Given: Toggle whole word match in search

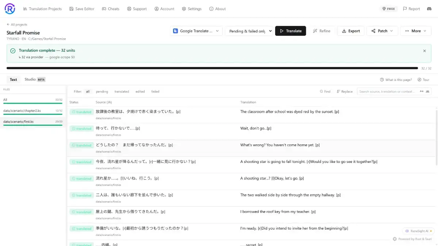Looking at the screenshot, I should (427, 91).
